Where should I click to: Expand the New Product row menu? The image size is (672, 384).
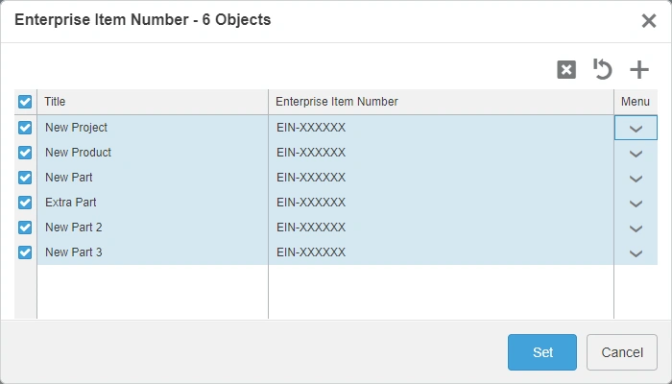click(636, 153)
